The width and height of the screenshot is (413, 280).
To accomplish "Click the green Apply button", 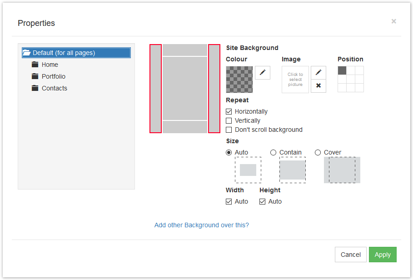I will 383,255.
